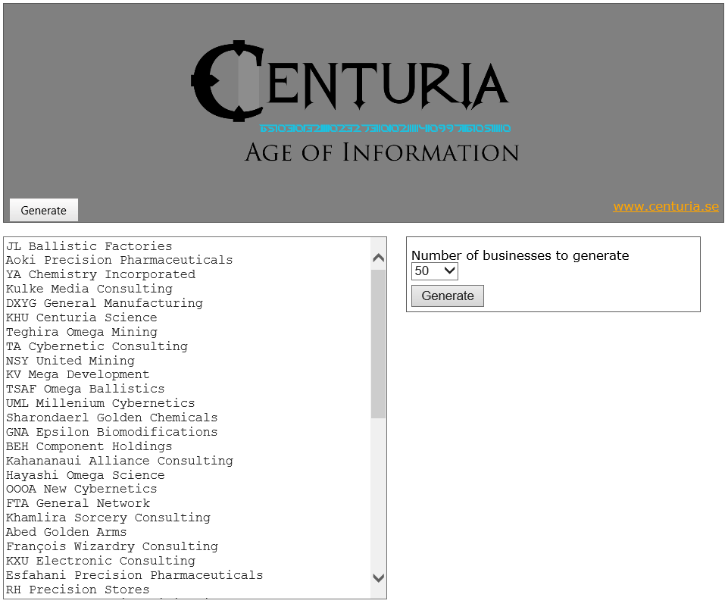Open the number of businesses dropdown
Screen dimensions: 728x610
click(x=434, y=271)
